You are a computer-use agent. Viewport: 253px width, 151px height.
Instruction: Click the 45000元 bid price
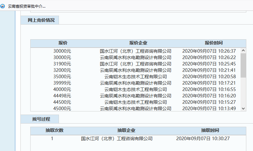62,109
